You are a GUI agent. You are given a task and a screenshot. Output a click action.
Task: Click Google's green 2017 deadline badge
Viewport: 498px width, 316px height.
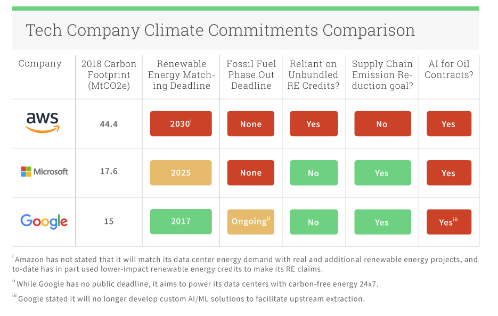tap(181, 221)
